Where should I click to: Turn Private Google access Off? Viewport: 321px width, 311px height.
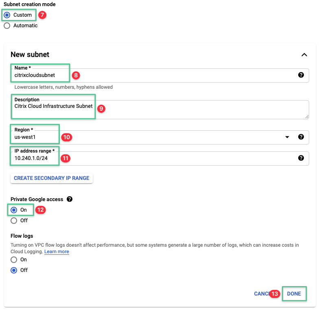(14, 221)
